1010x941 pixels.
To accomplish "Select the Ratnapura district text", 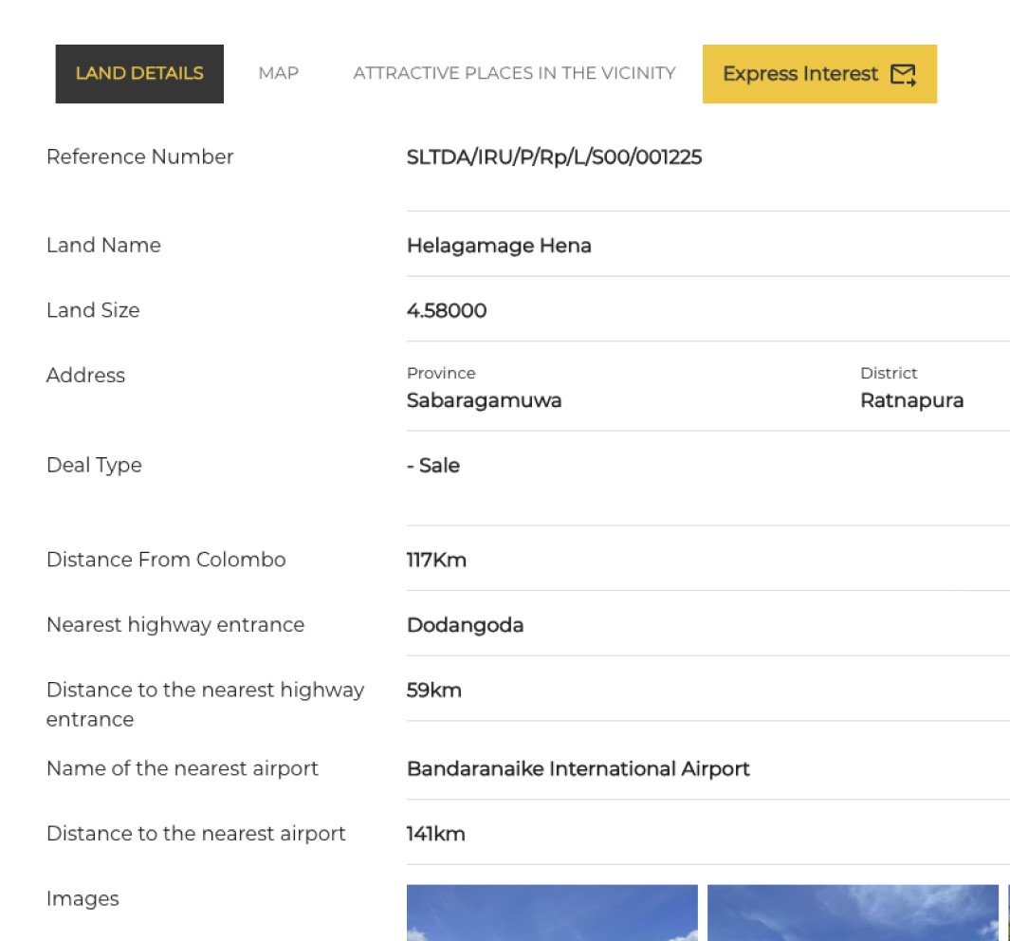I will [911, 400].
